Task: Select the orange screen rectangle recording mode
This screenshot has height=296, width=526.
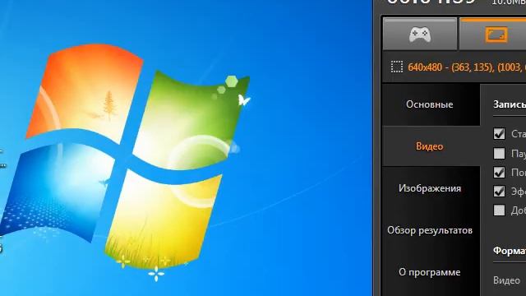Action: click(493, 35)
